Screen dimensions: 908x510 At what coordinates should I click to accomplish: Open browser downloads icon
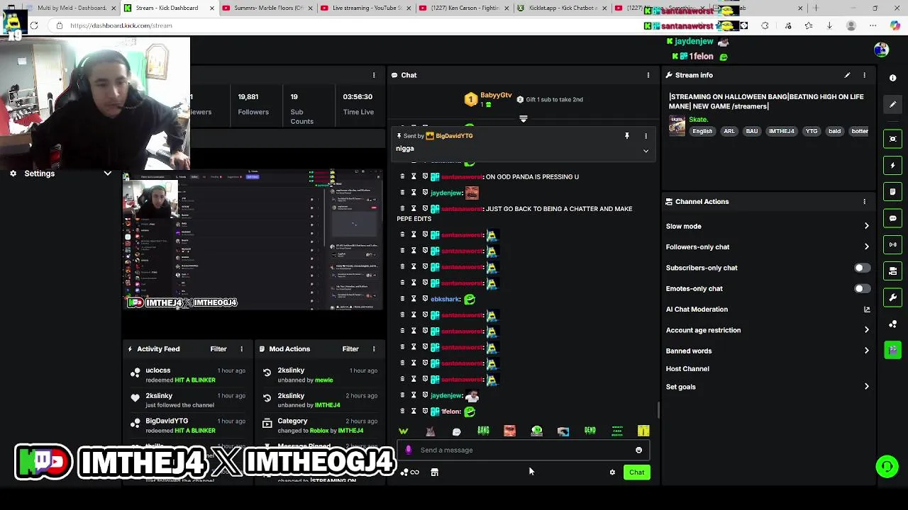[829, 25]
